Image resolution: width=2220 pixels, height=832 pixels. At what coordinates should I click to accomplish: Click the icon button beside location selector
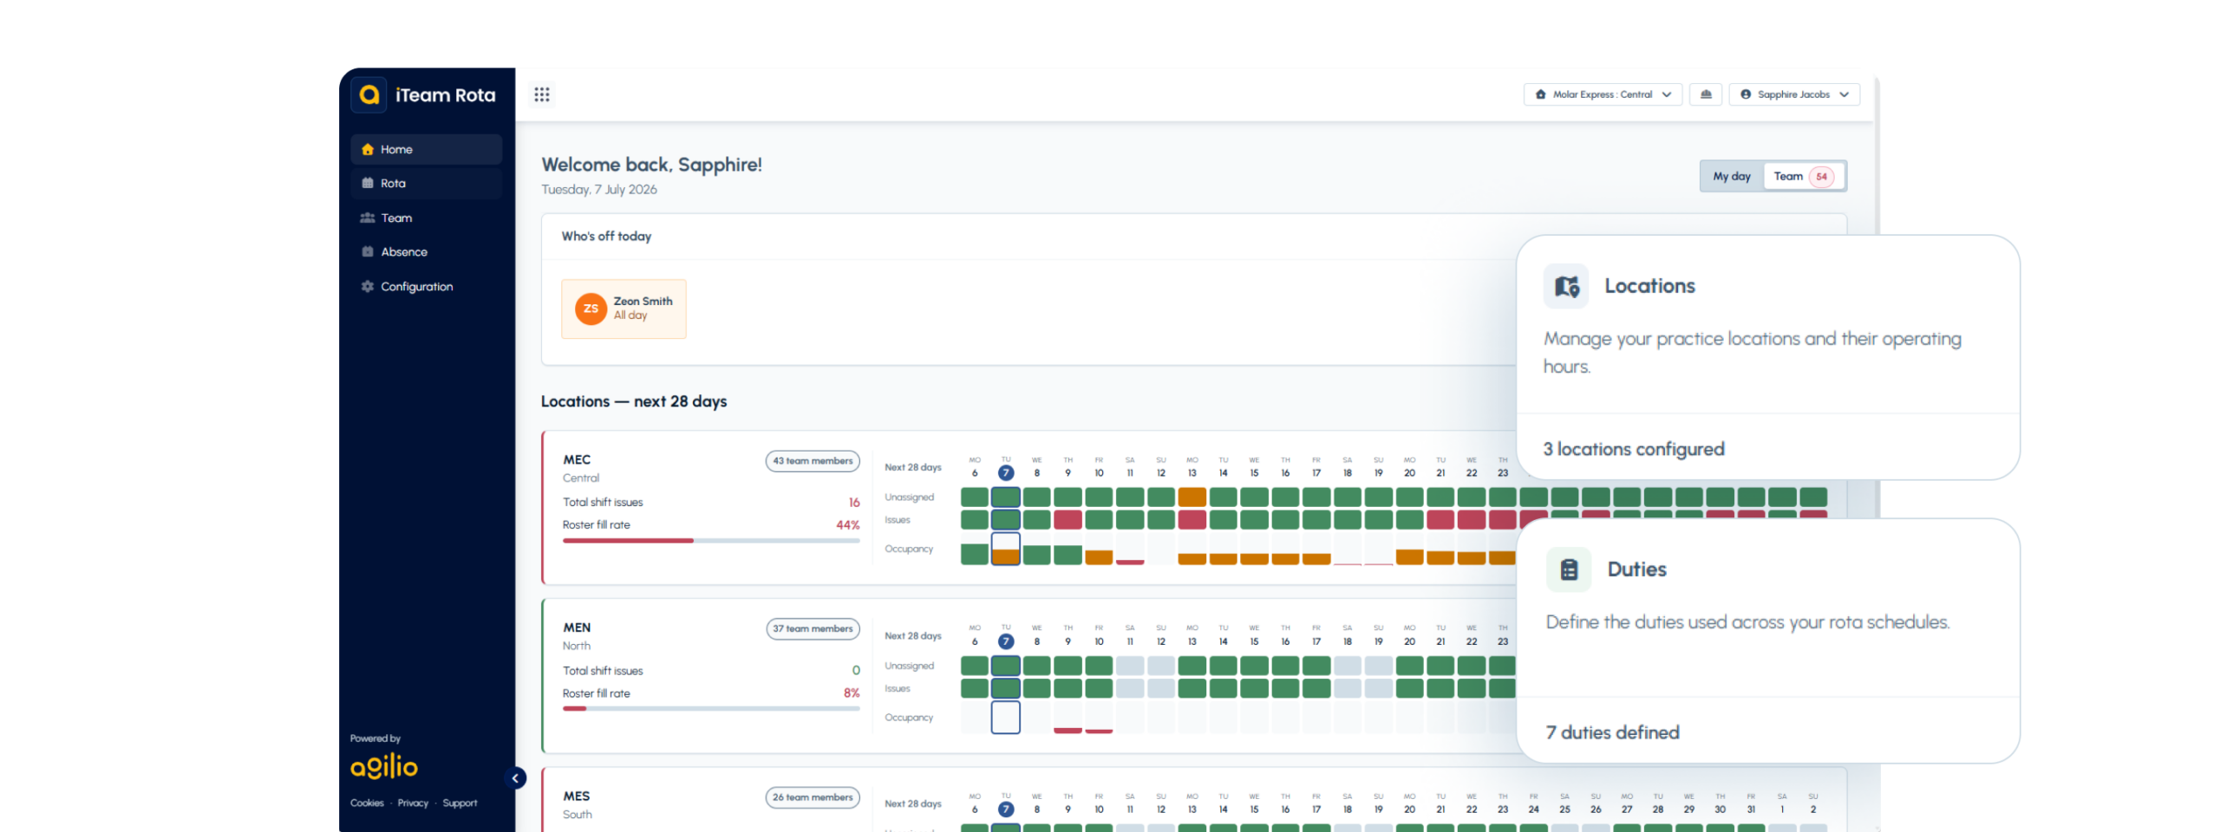click(x=1706, y=94)
